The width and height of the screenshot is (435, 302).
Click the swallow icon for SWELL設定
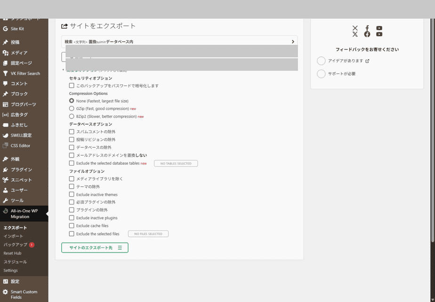point(5,135)
